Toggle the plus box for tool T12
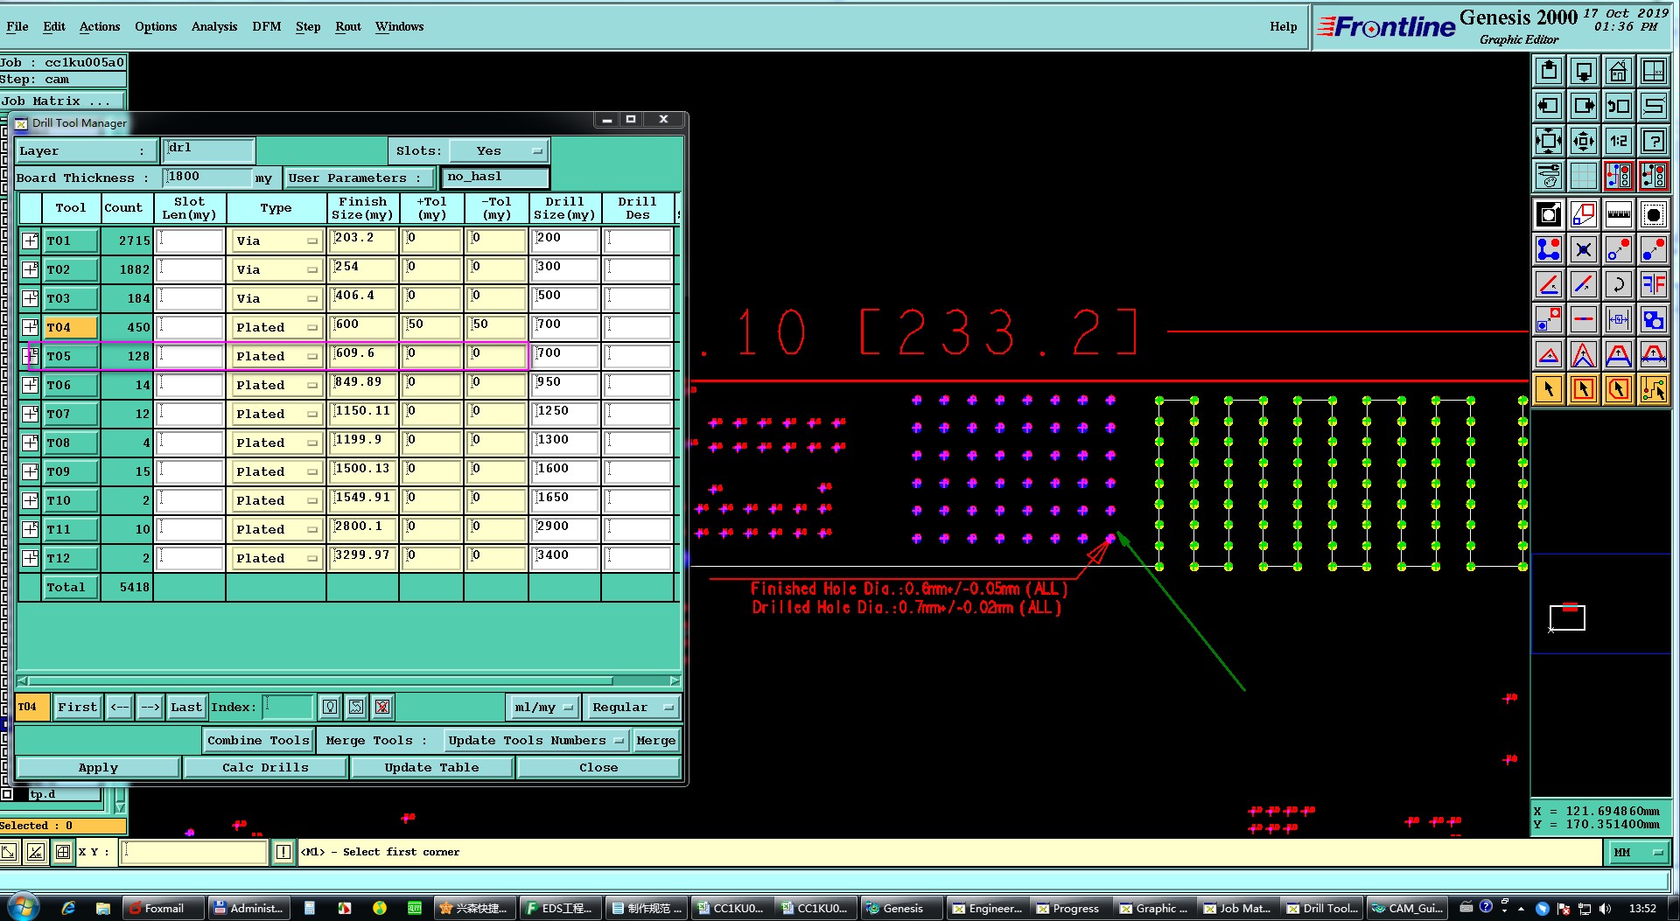 click(x=30, y=558)
